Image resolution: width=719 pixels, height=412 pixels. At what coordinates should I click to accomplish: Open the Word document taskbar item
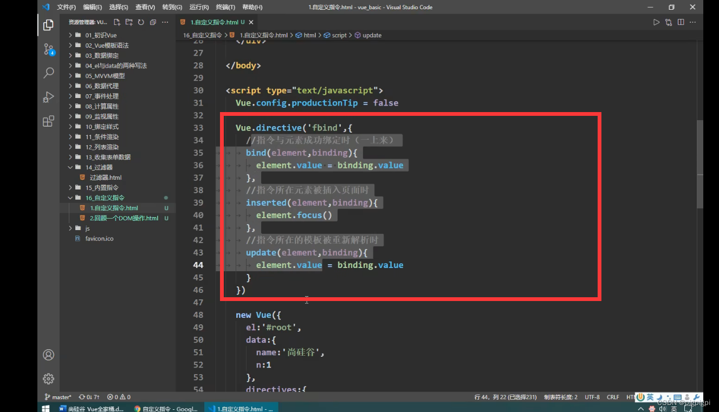pyautogui.click(x=92, y=409)
